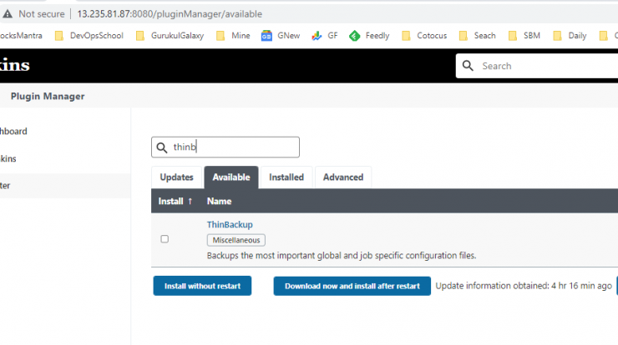This screenshot has width=618, height=345.
Task: Switch to the Installed tab
Action: pos(286,177)
